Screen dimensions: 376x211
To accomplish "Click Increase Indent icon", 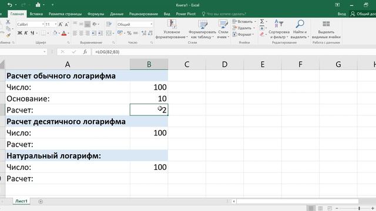I will (100, 33).
